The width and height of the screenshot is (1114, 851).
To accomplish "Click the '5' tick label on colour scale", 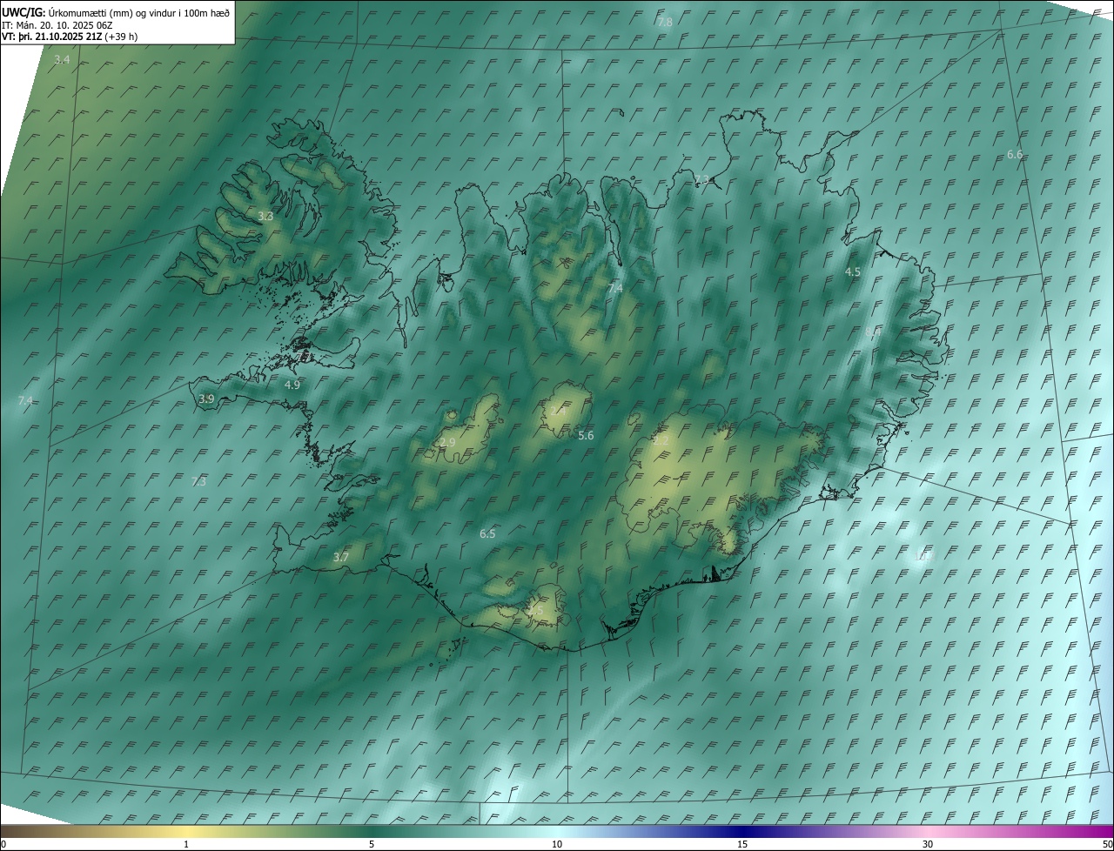I will point(372,845).
